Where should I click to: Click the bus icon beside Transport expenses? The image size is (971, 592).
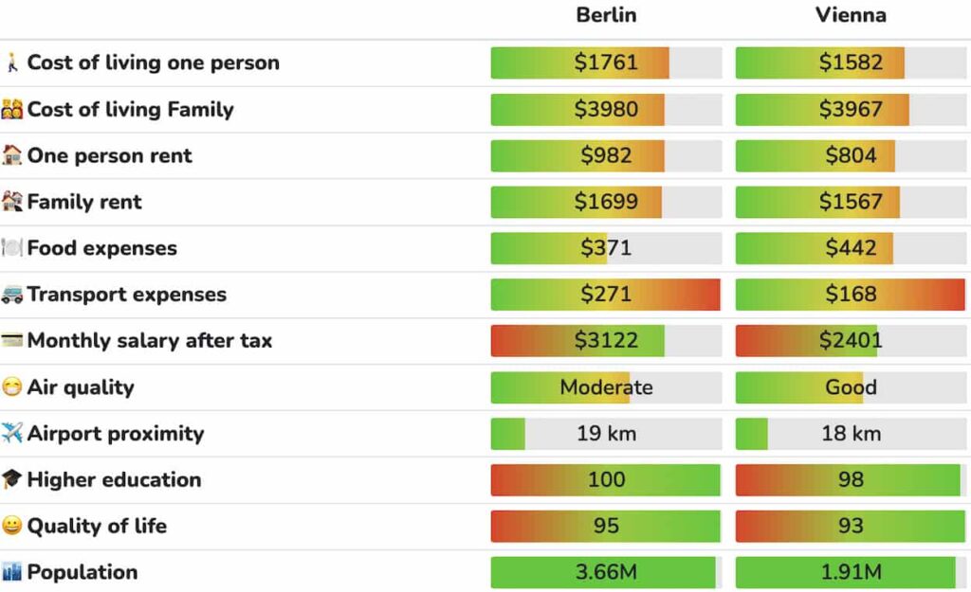coord(12,295)
